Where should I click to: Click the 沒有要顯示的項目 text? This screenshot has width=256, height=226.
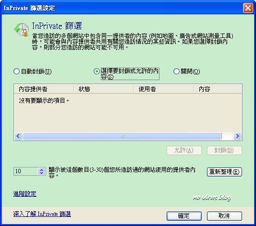44,100
